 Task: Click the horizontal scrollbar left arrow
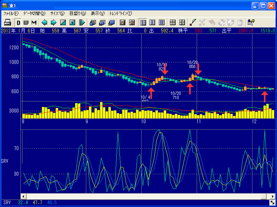(24, 196)
